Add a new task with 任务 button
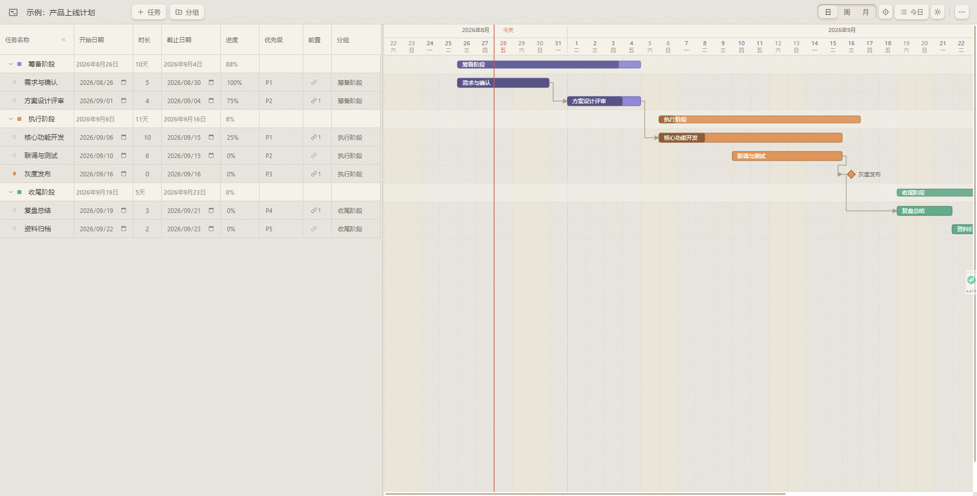Viewport: 977px width, 496px height. tap(149, 12)
